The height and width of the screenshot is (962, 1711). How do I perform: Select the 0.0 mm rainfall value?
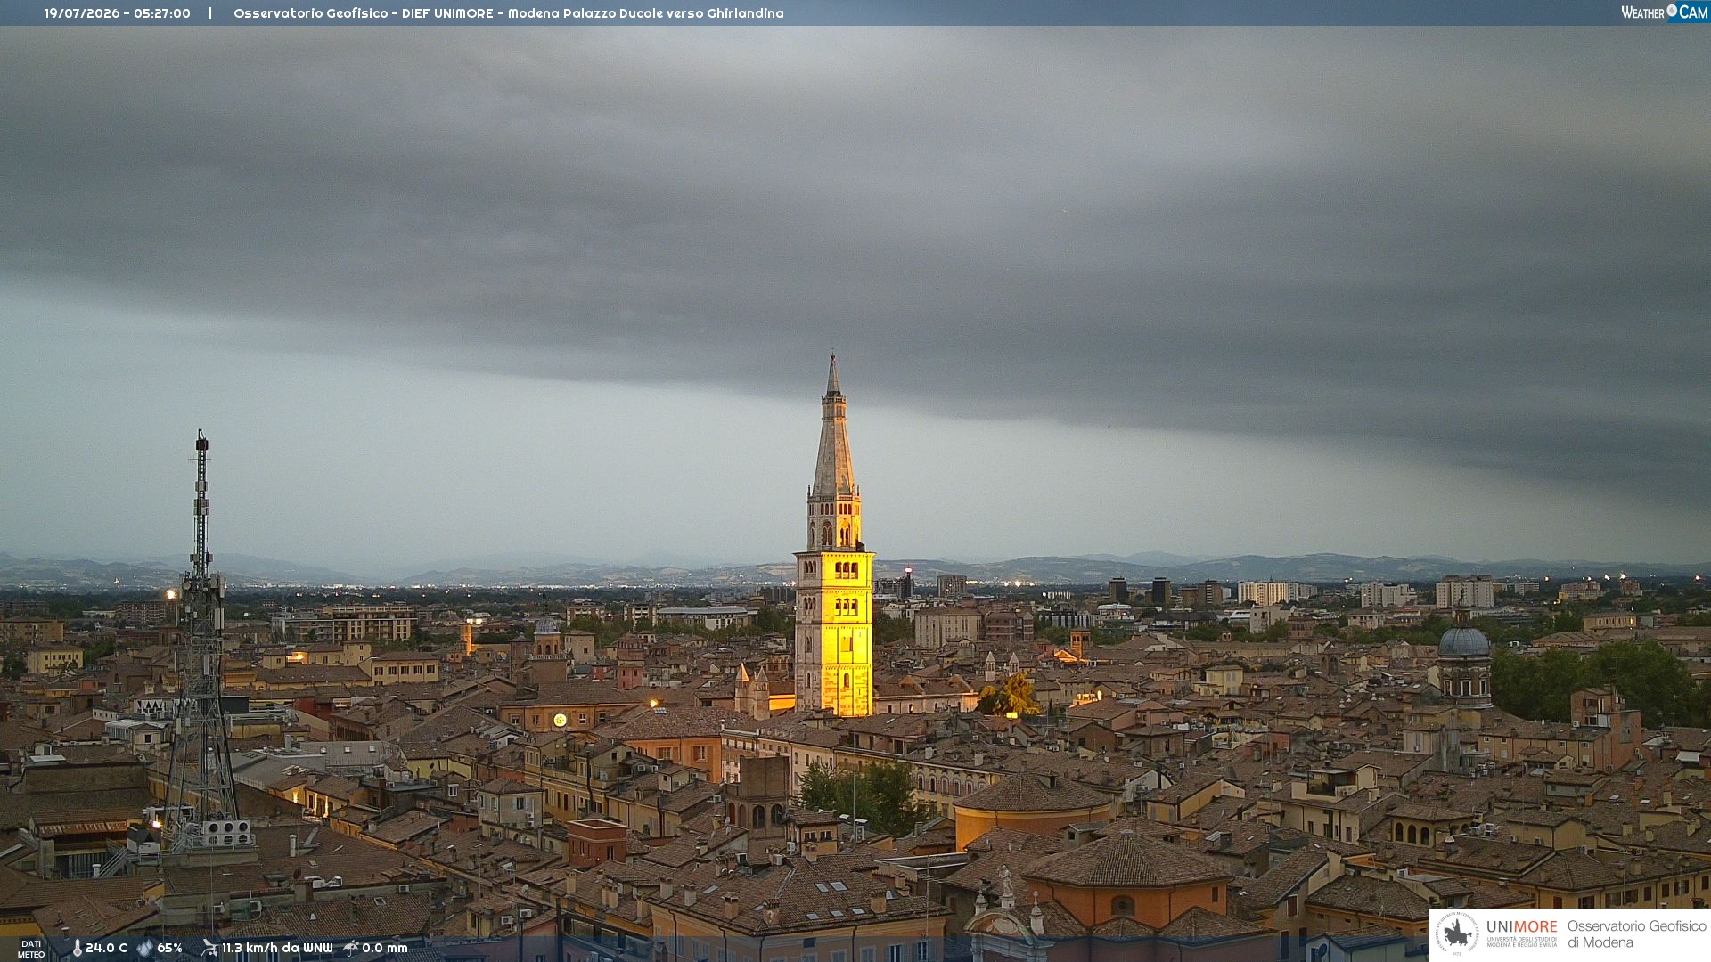click(x=385, y=948)
